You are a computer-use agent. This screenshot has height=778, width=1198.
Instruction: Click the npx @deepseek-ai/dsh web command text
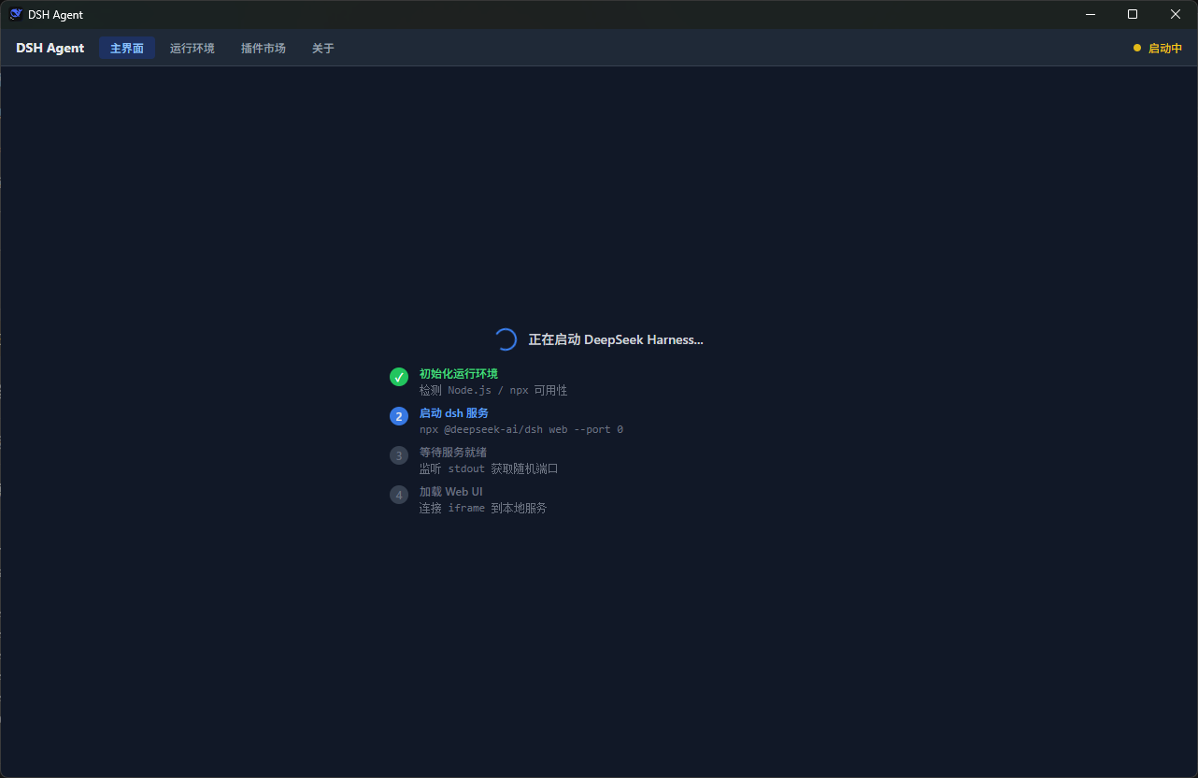pos(521,429)
